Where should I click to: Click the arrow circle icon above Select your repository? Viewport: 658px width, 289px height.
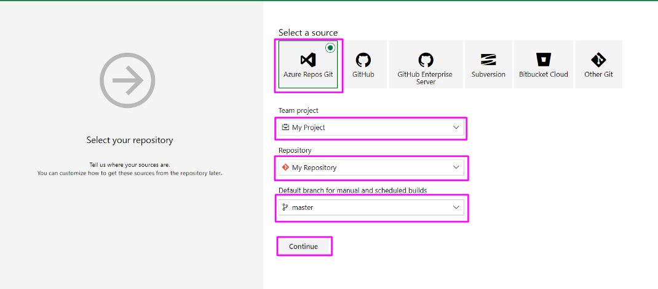[127, 81]
